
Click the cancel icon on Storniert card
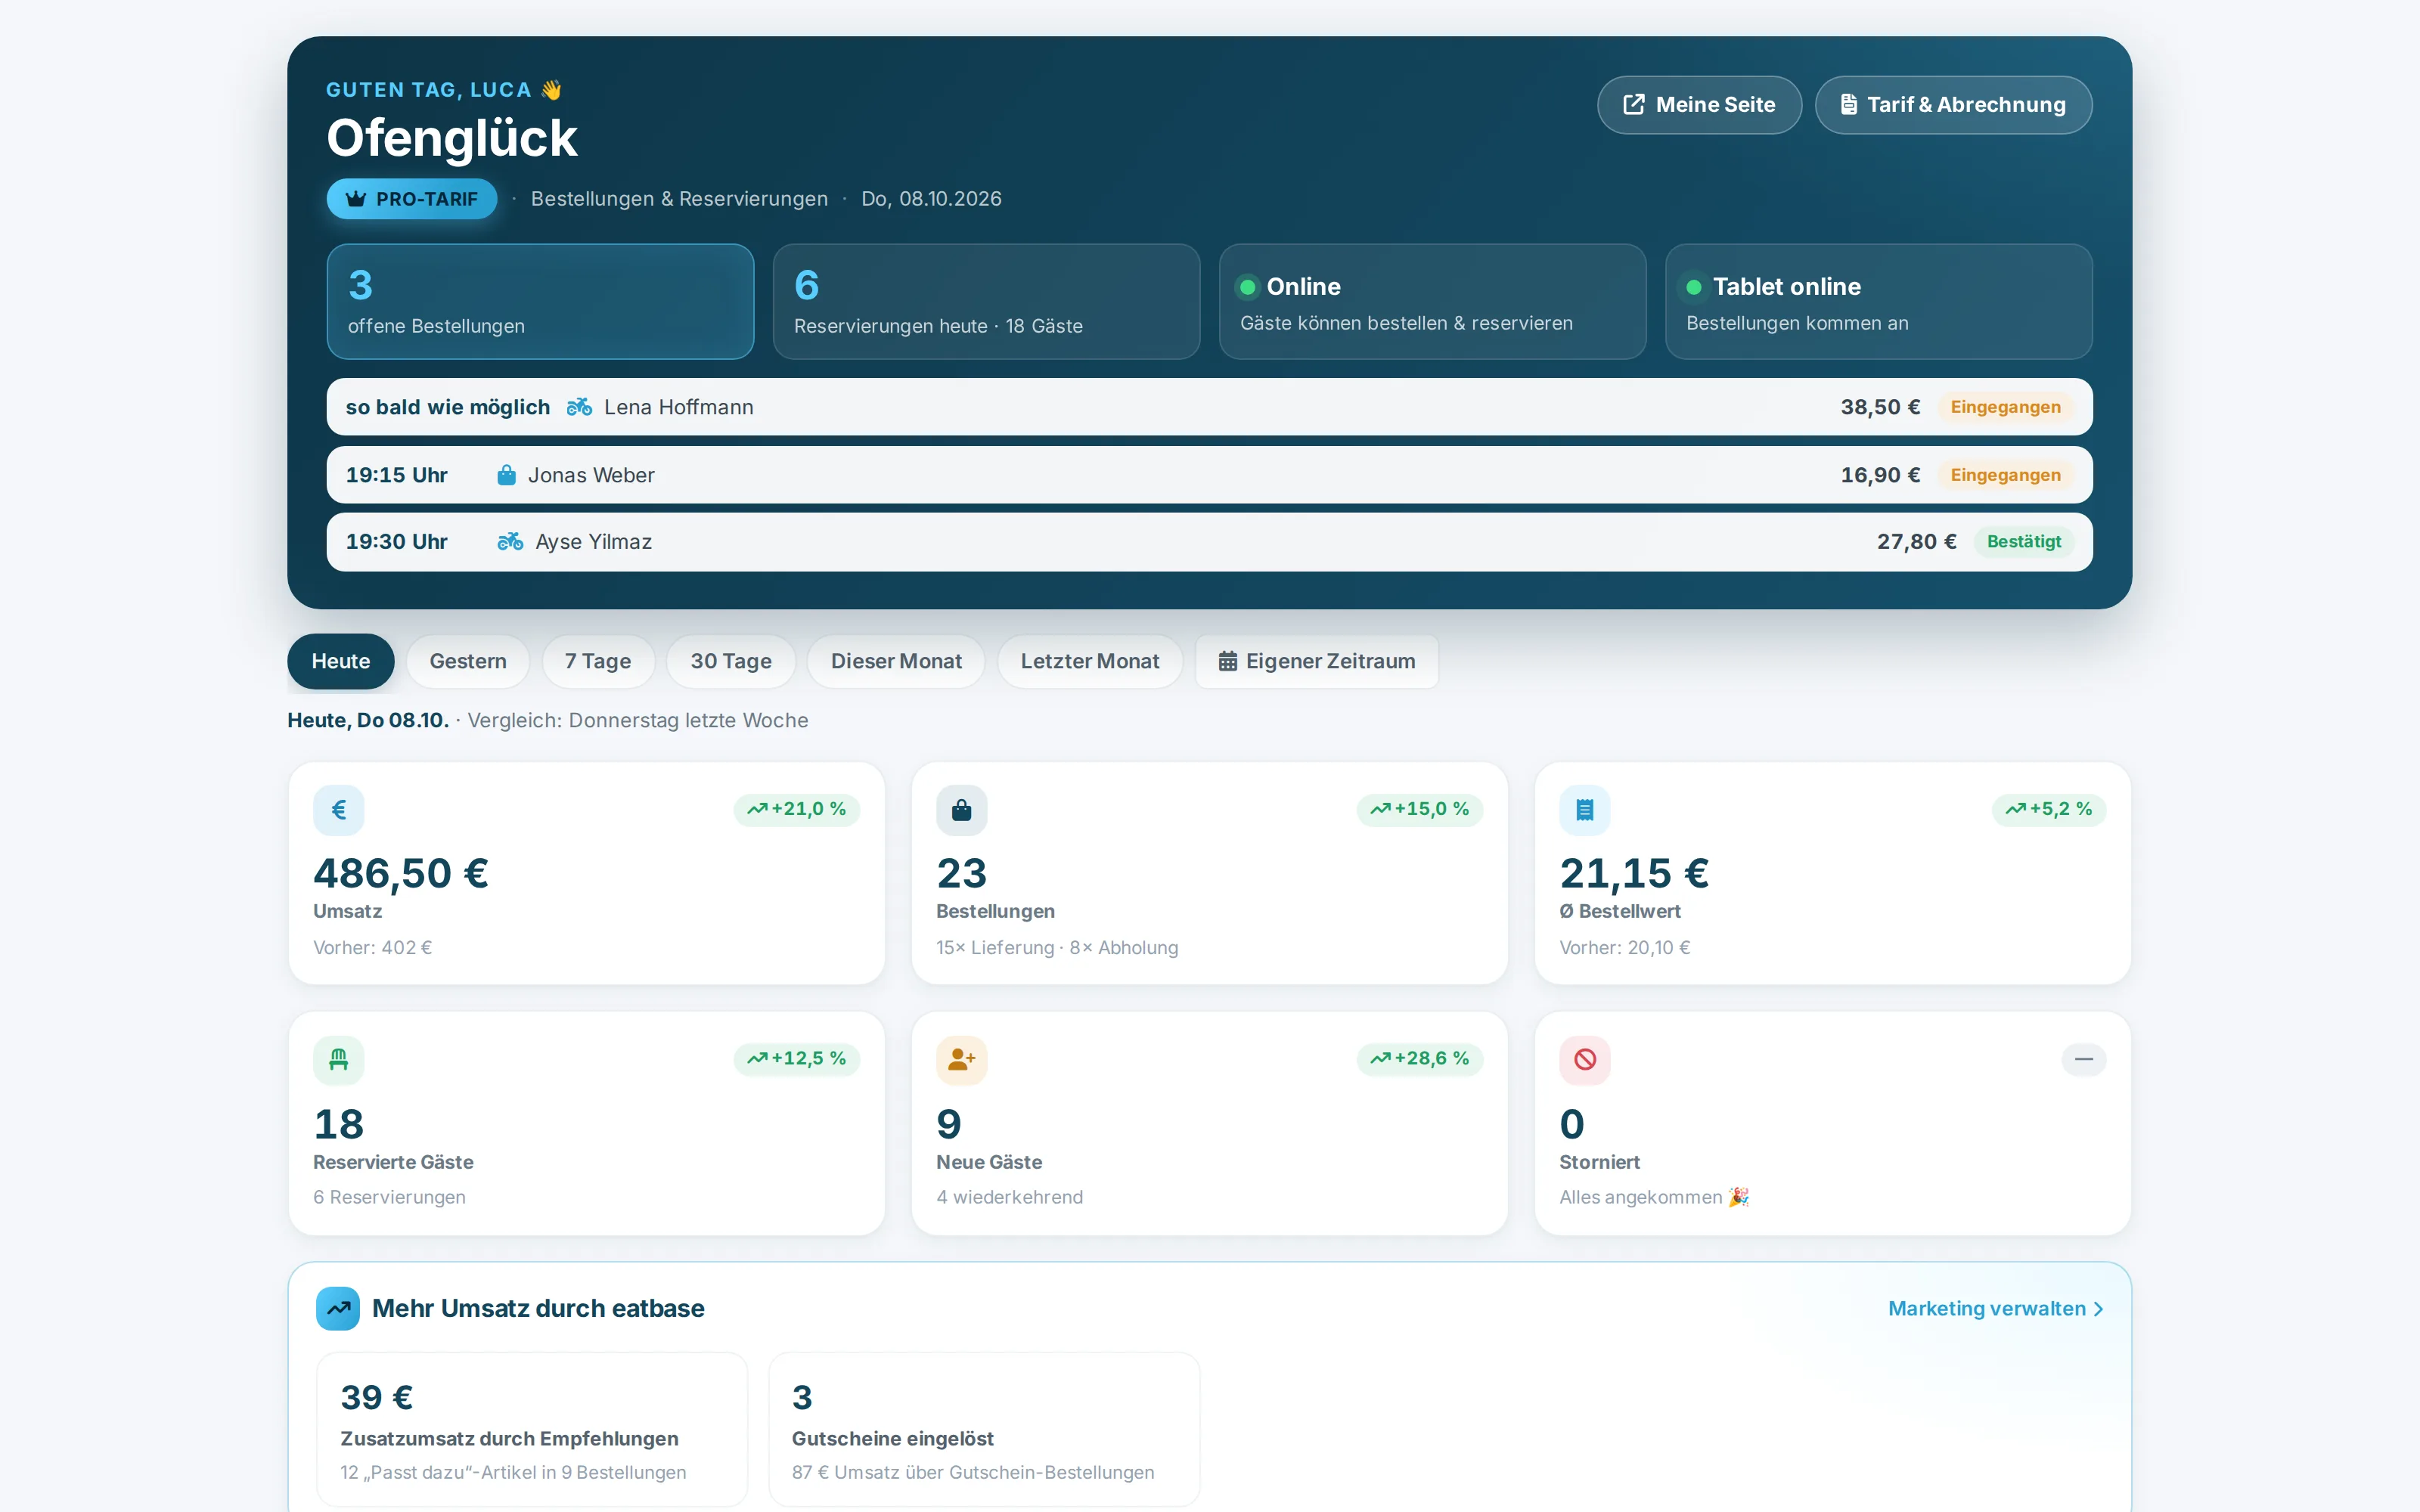(1585, 1059)
